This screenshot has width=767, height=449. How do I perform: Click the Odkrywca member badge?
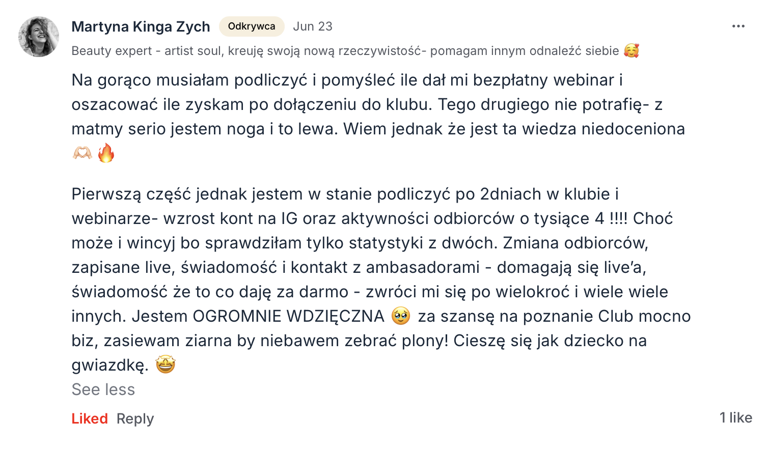tap(252, 26)
